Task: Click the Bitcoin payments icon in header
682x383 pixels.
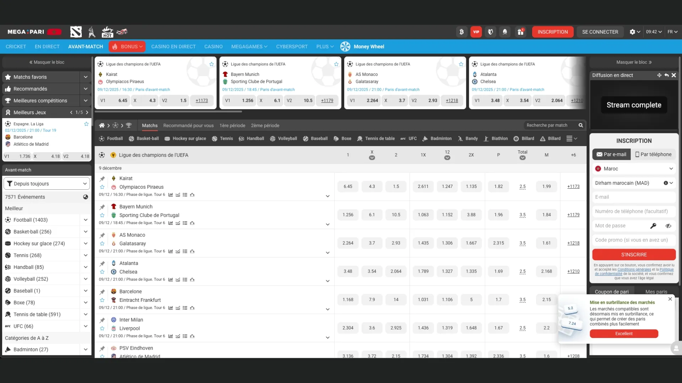Action: point(461,32)
